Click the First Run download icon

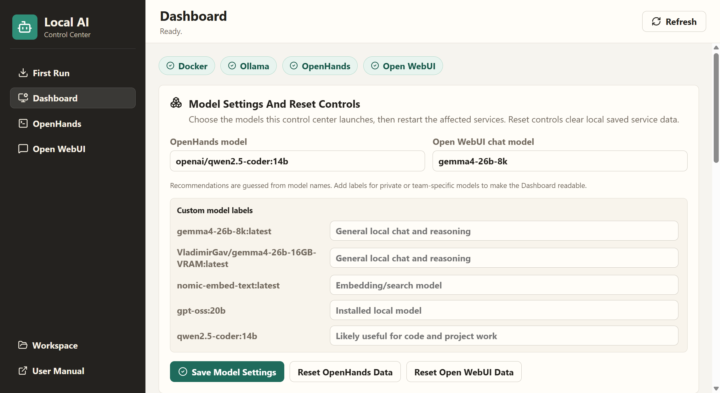tap(23, 73)
